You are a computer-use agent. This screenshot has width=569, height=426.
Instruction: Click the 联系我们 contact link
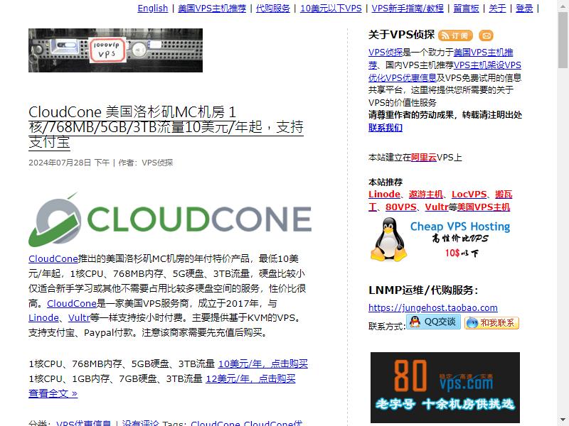[385, 128]
